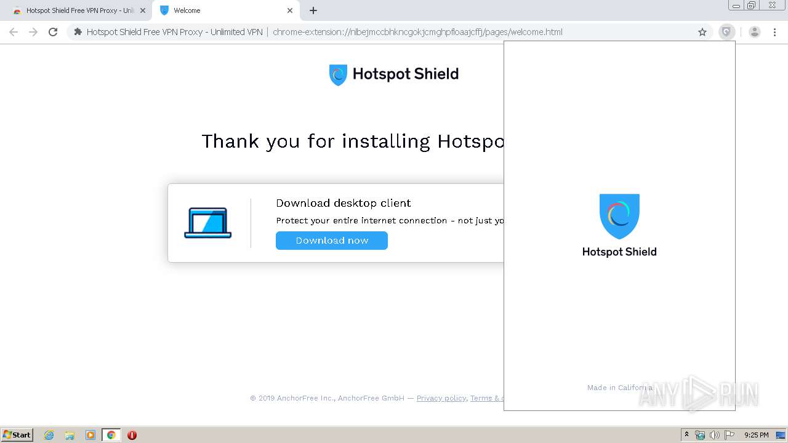Click the volume speaker tray icon

click(x=715, y=435)
